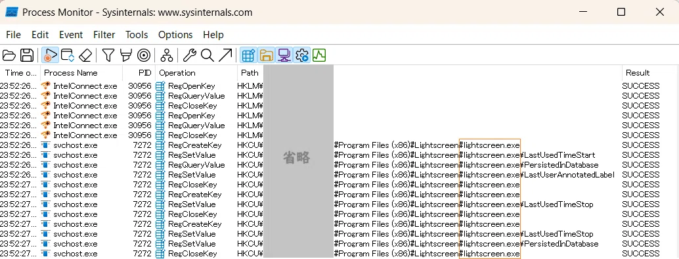Open the File menu

pyautogui.click(x=13, y=35)
